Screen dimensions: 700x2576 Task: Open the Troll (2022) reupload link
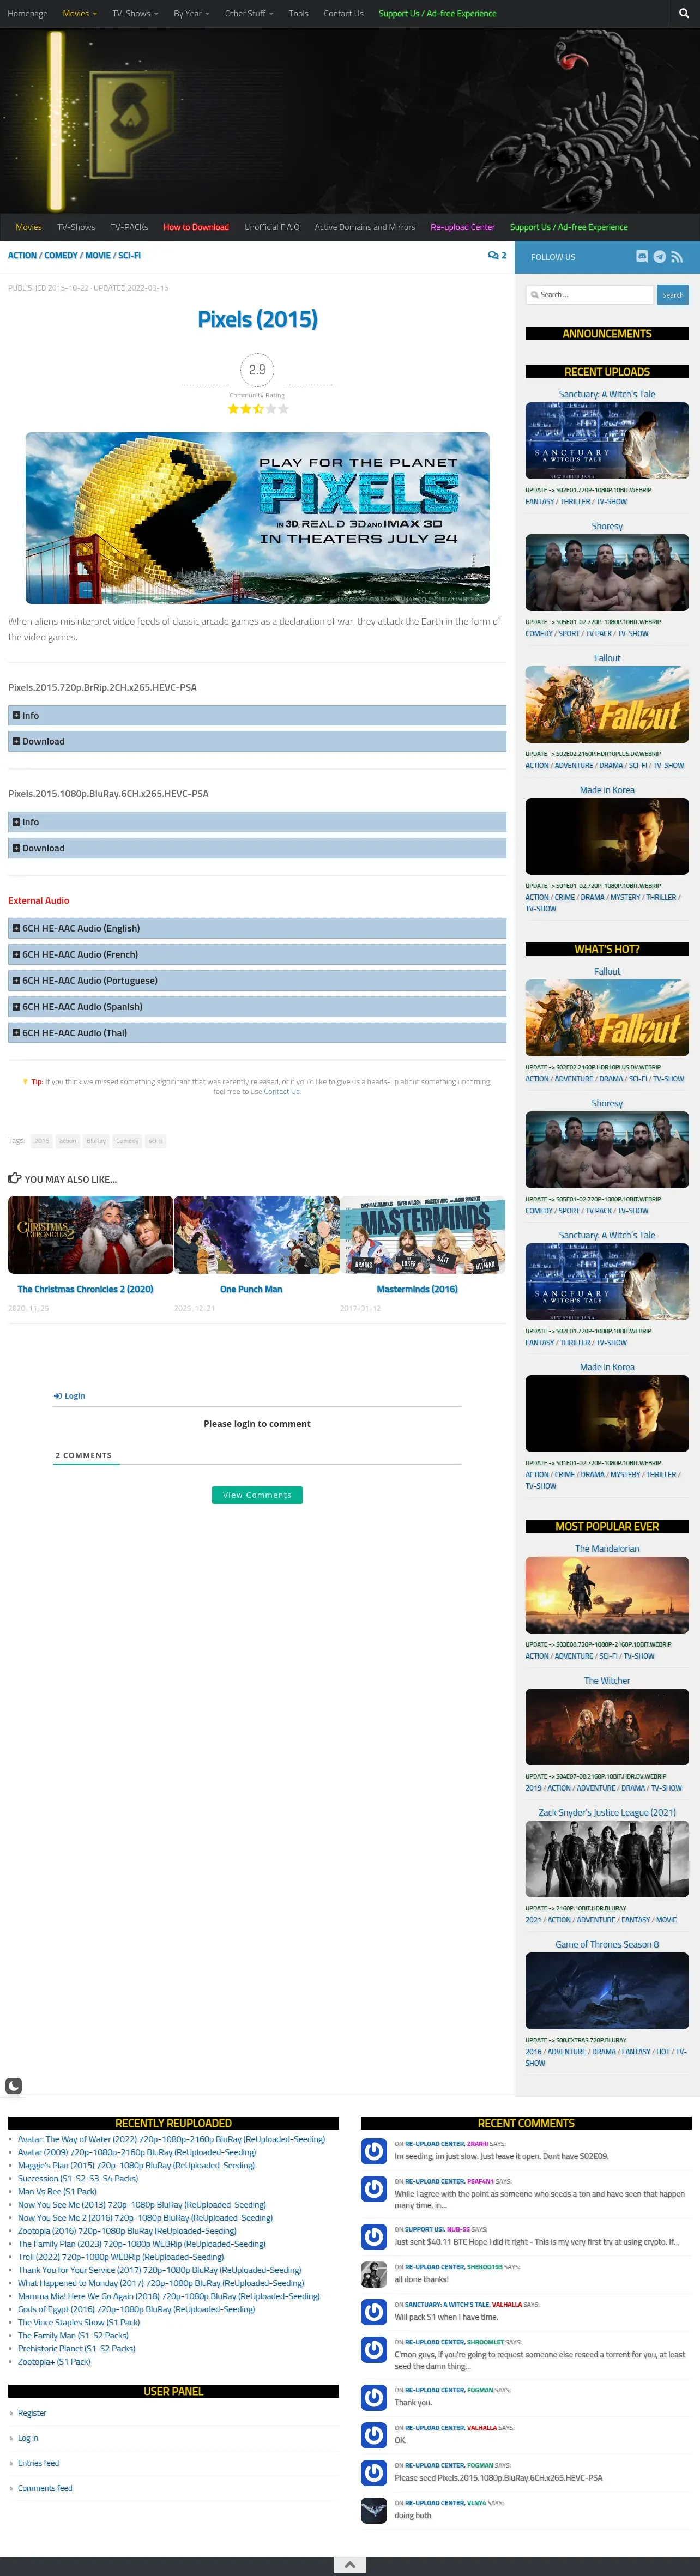click(x=120, y=2257)
